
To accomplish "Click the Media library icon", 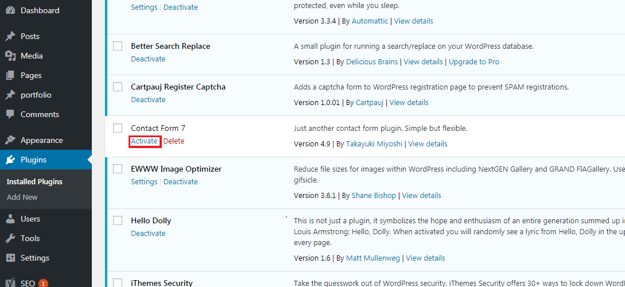I will click(10, 56).
